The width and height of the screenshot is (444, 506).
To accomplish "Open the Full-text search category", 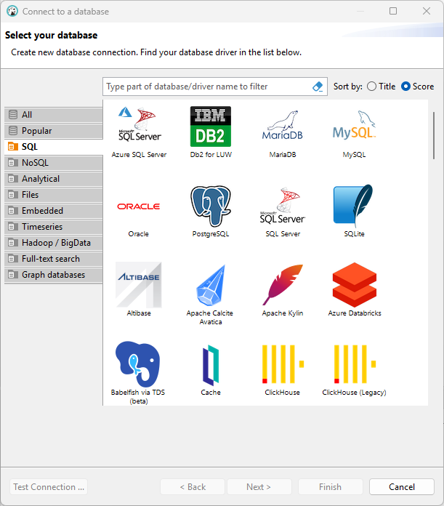I will 54,259.
